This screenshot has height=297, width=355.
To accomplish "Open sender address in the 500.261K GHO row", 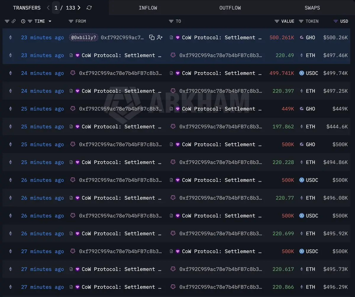I will [x=122, y=38].
